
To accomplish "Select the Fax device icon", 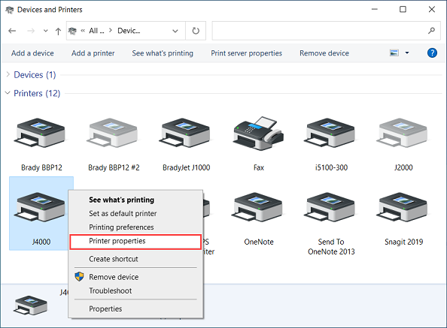I will [259, 133].
